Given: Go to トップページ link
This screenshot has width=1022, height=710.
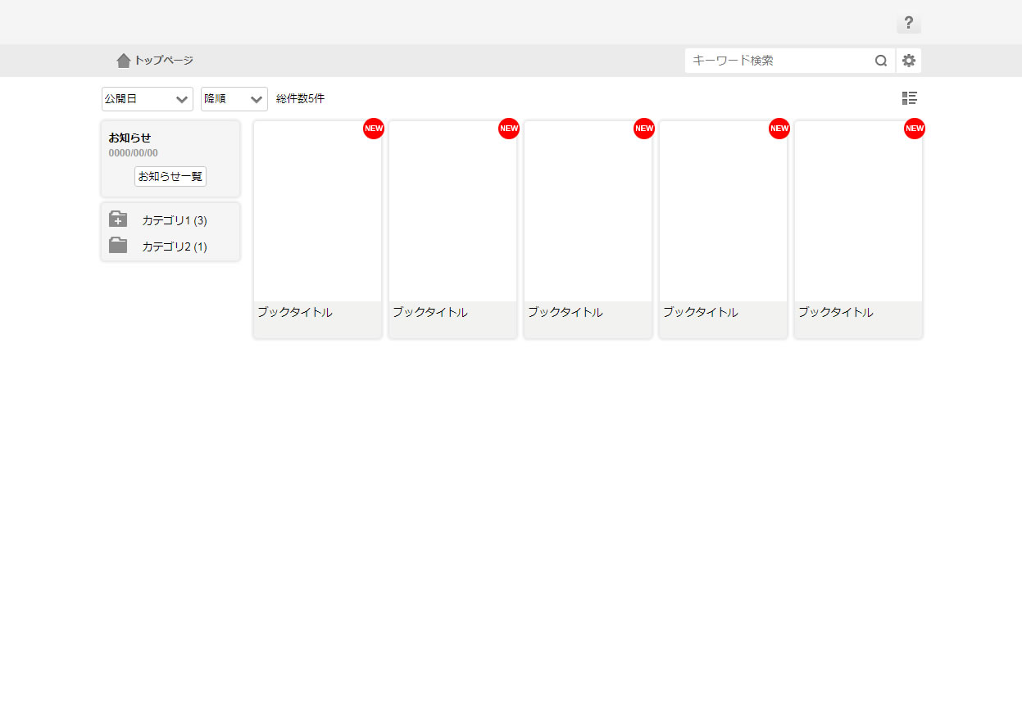Looking at the screenshot, I should tap(164, 61).
